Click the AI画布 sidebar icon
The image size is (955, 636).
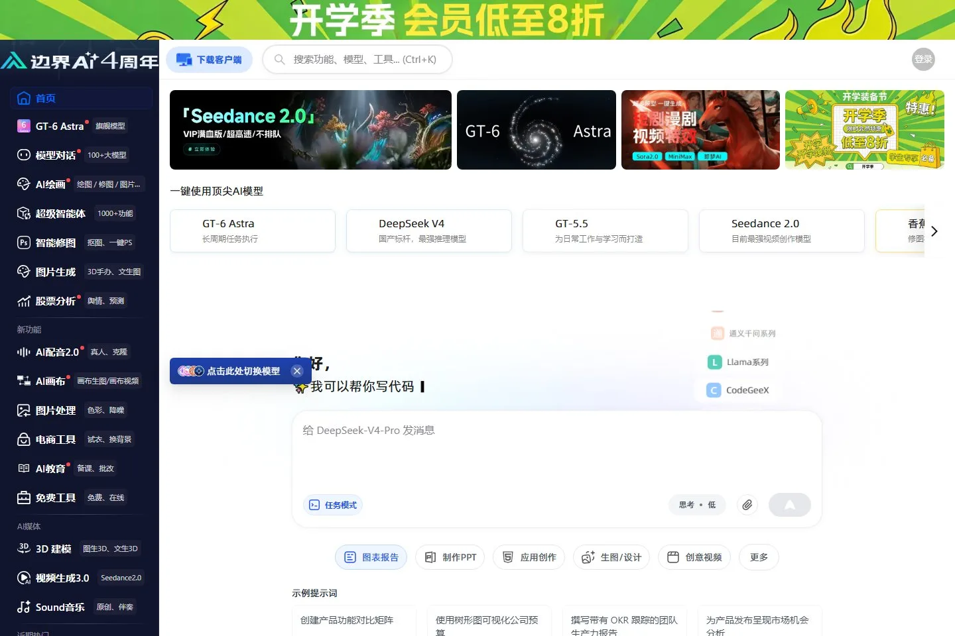[x=24, y=381]
